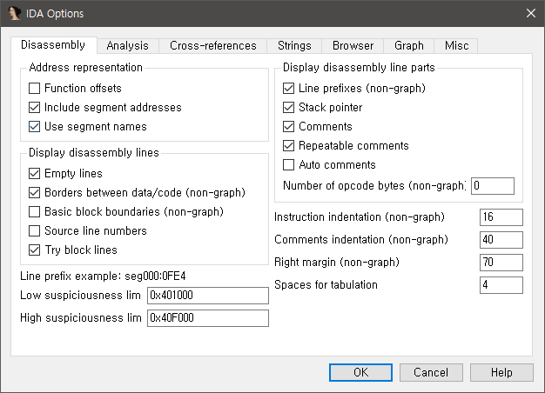The width and height of the screenshot is (545, 393).
Task: Uncheck the Comments checkbox
Action: pos(288,127)
